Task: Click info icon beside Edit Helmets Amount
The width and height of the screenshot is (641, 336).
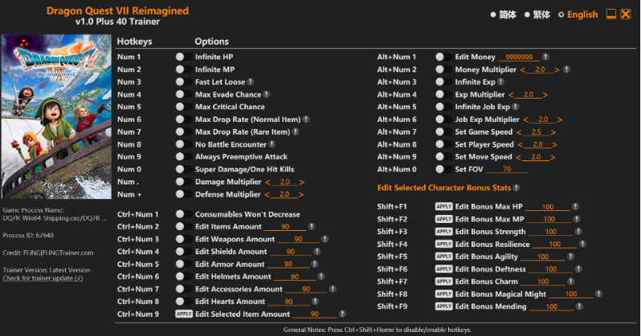Action: (x=321, y=277)
